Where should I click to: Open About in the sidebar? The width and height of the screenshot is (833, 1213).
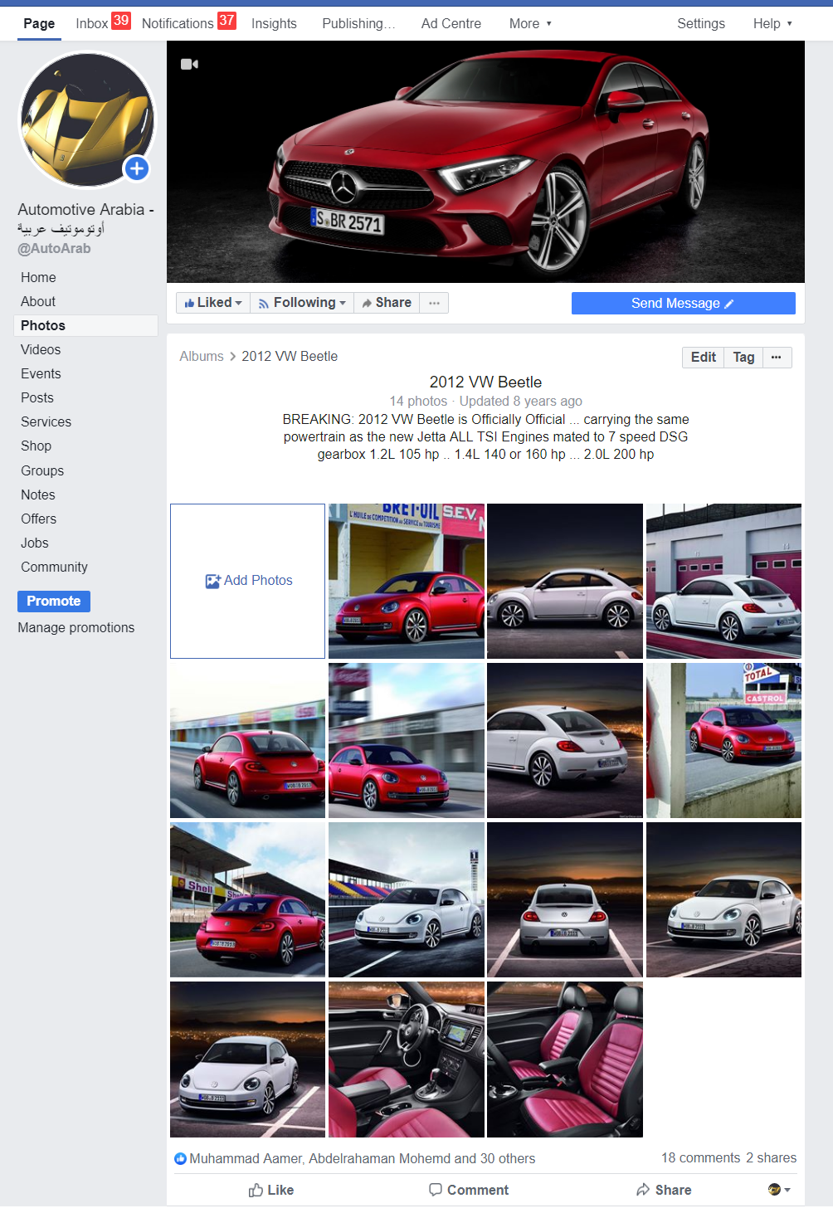[x=38, y=301]
